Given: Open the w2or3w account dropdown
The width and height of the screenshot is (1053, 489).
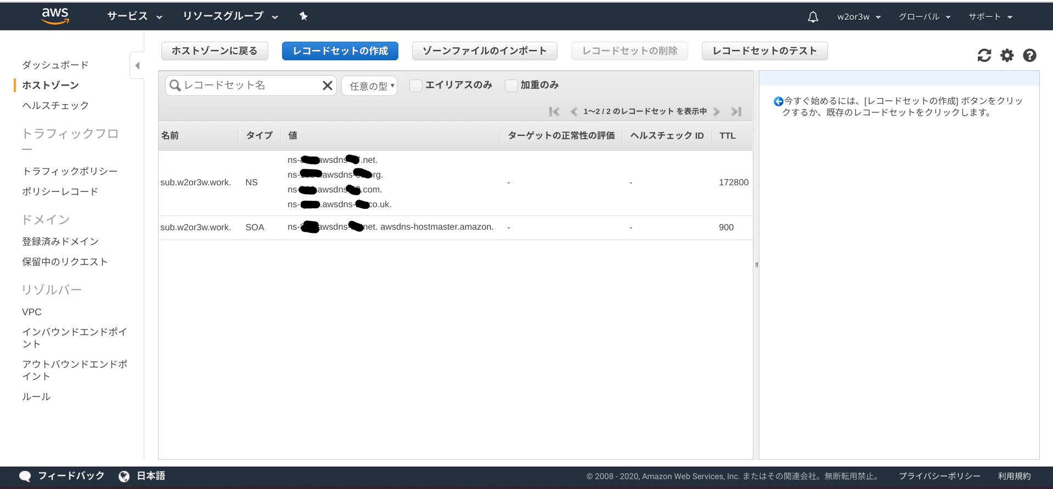Looking at the screenshot, I should pos(859,17).
